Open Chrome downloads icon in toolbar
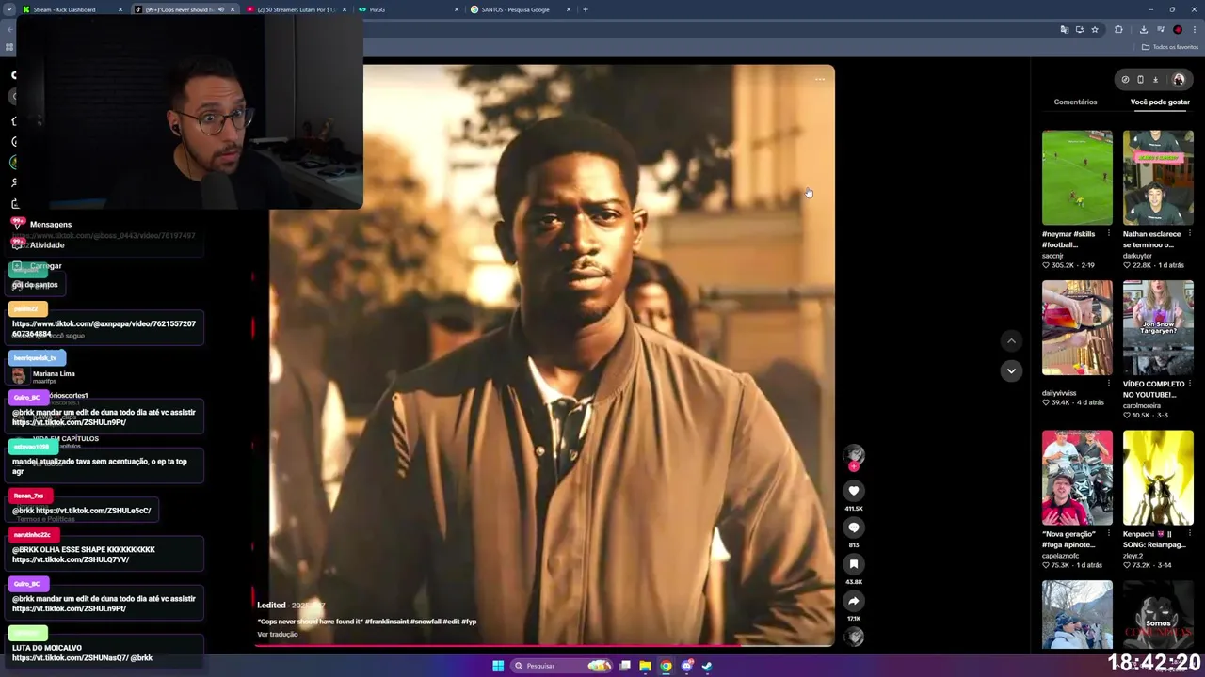This screenshot has width=1205, height=677. click(1144, 30)
